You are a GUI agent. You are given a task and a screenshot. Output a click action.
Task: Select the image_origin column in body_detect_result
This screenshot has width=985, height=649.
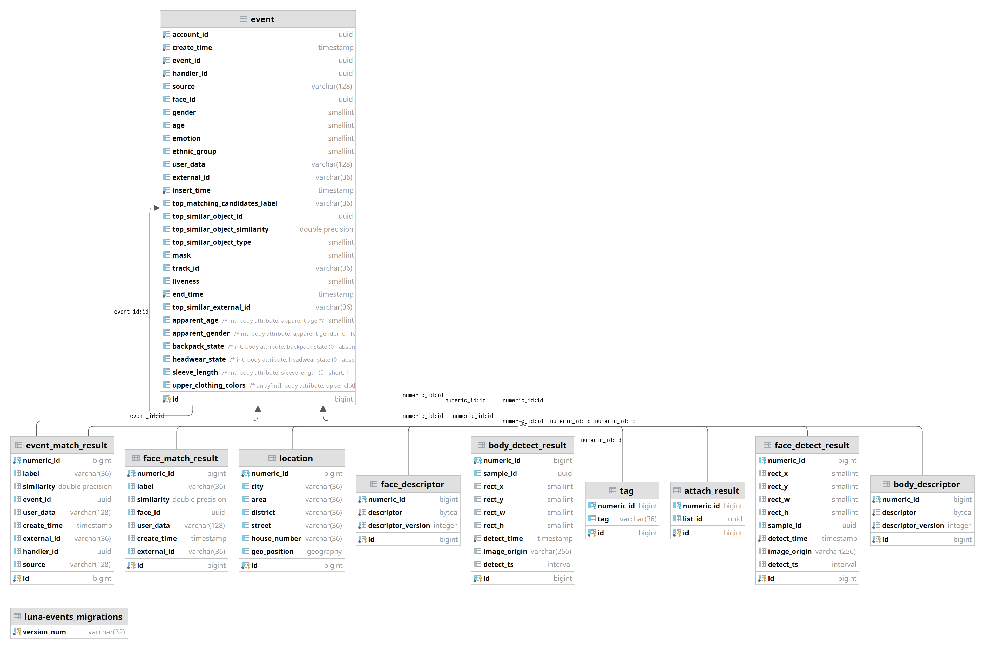coord(523,552)
